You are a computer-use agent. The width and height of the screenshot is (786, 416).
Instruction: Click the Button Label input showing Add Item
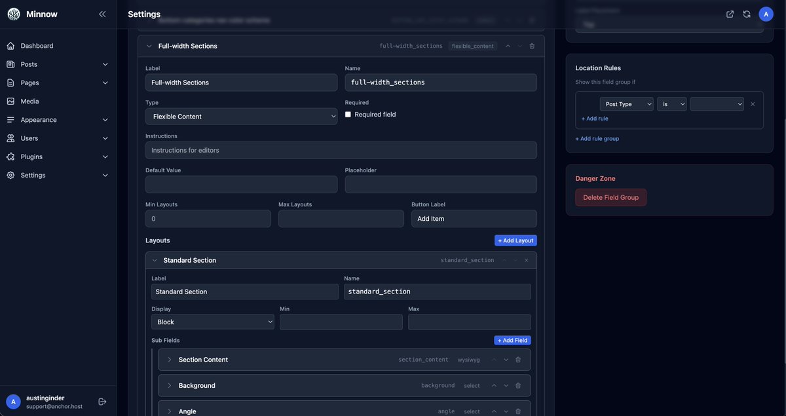474,219
